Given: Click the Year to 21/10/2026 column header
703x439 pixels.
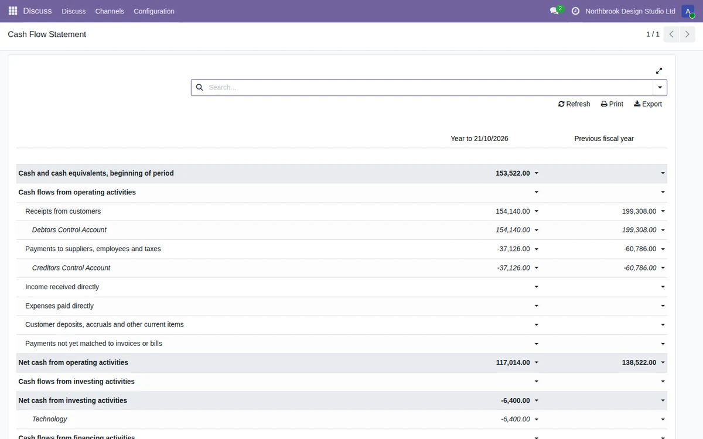Looking at the screenshot, I should point(479,139).
